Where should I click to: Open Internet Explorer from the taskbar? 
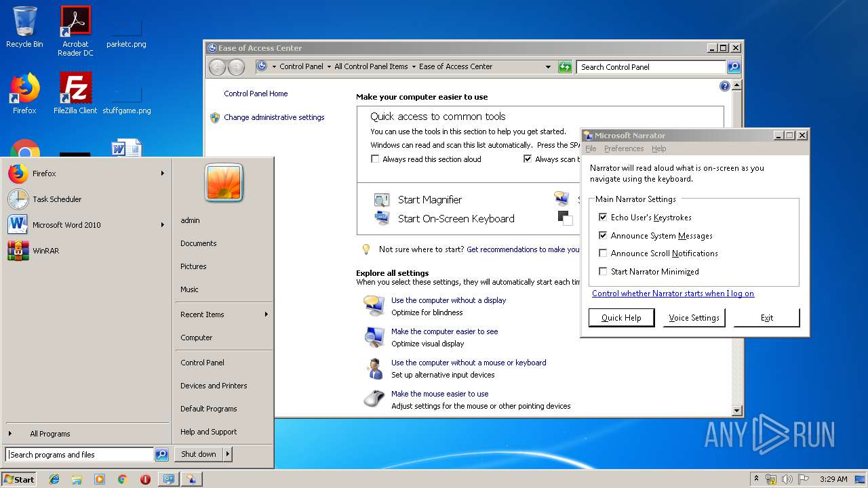click(x=54, y=479)
